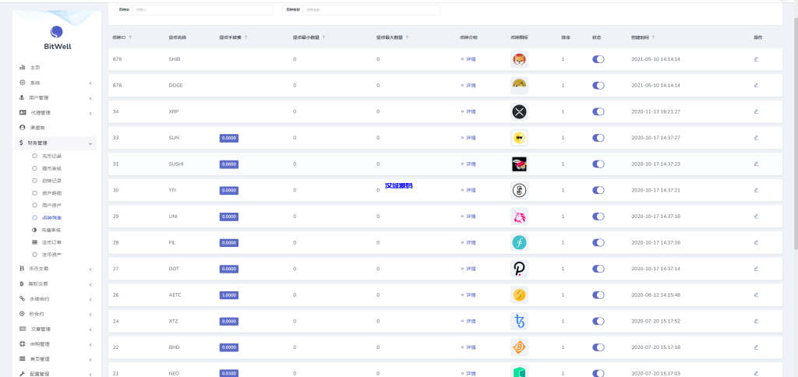Click the 币种ID search input field
Viewport: 798px width, 377px height.
click(x=201, y=10)
